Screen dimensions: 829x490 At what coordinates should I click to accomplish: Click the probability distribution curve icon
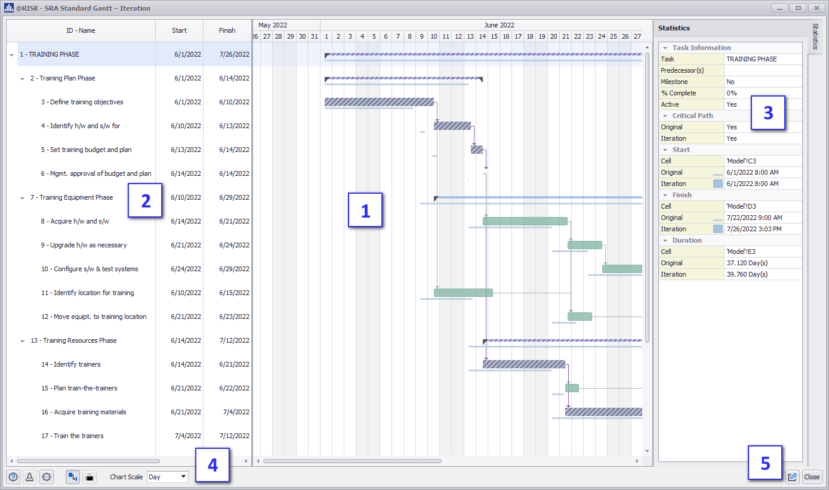click(x=29, y=476)
